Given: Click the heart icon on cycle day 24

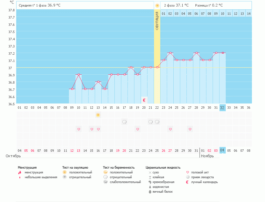Looking at the screenshot, I should (170, 129).
